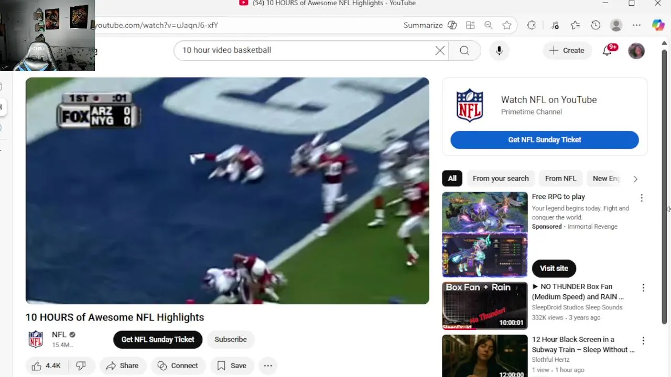The height and width of the screenshot is (377, 671).
Task: Click Get NFL Sunday Ticket under the video
Action: [158, 339]
